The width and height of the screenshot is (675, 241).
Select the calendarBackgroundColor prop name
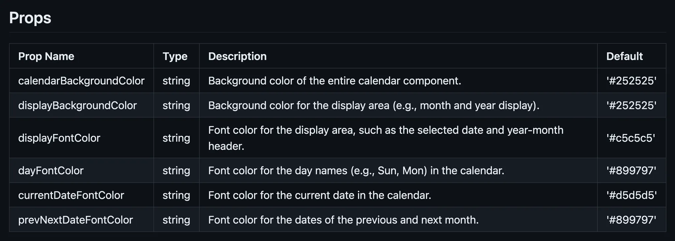click(x=81, y=81)
